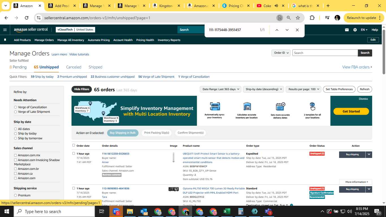Screen dimensions: 386x217
Task: Open Outlook from the taskbar
Action: coord(144,211)
